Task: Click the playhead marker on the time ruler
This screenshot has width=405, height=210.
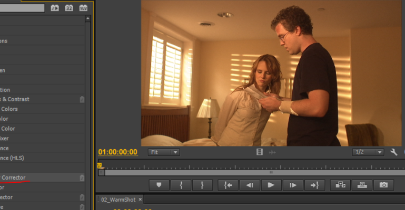Action: click(99, 166)
